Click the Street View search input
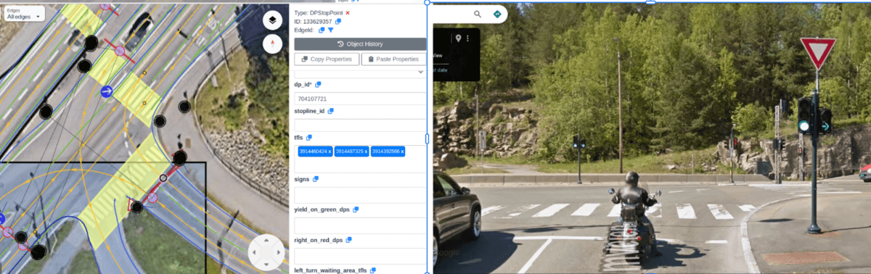This screenshot has width=871, height=274. 451,14
